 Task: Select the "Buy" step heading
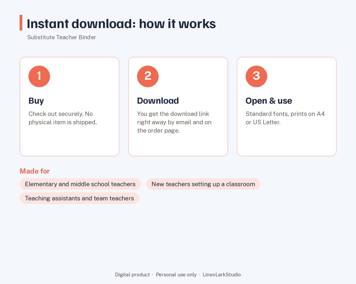pos(36,101)
